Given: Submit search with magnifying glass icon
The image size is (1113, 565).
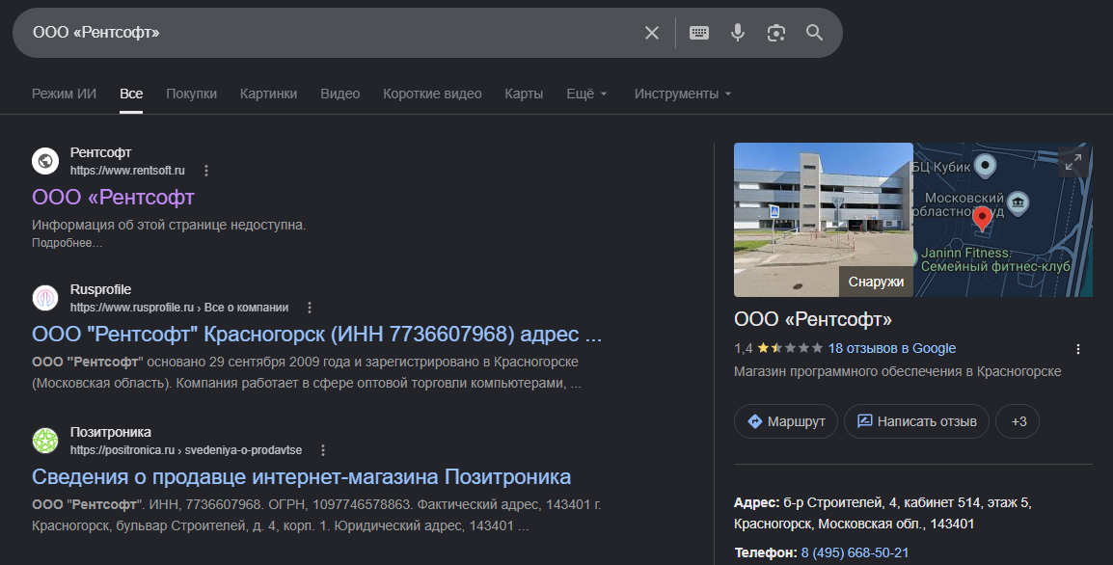Looking at the screenshot, I should (814, 33).
